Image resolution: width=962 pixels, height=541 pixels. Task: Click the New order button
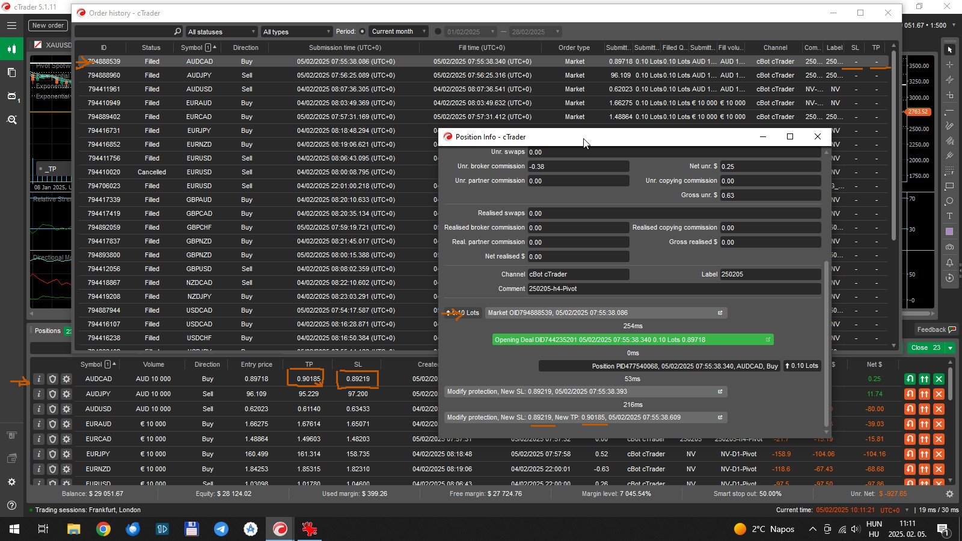[x=47, y=25]
